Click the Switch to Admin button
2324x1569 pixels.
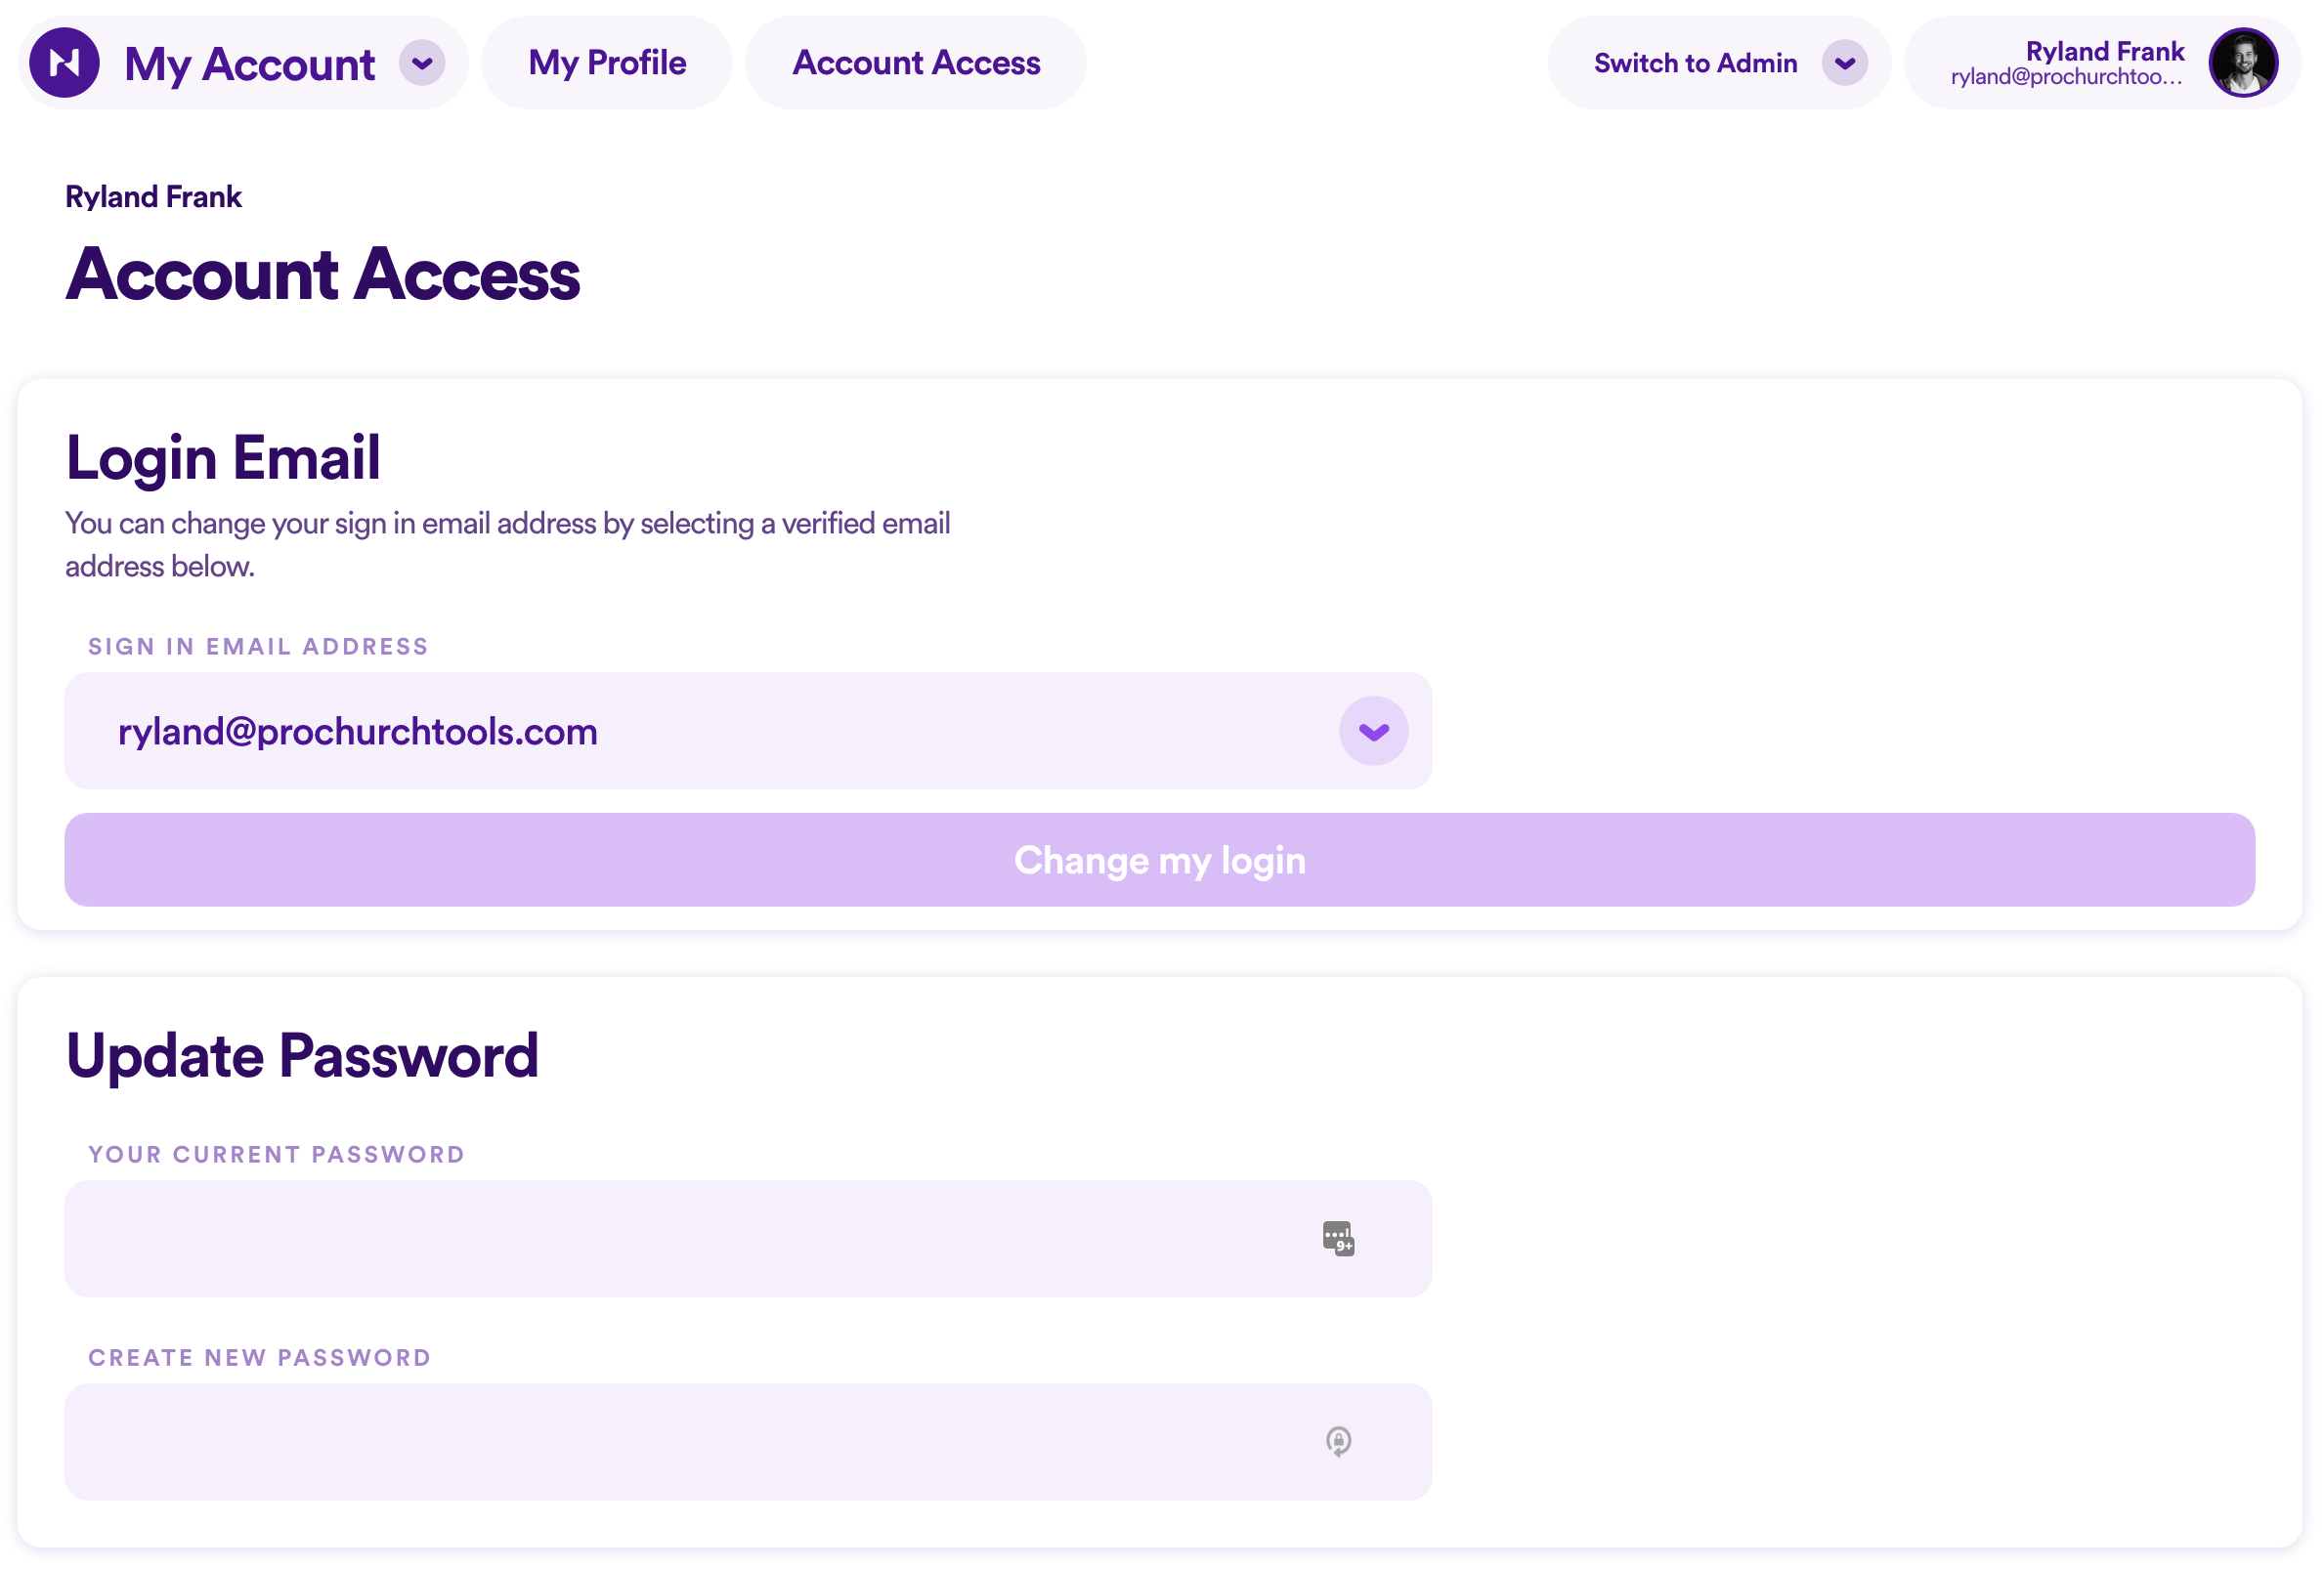[1695, 63]
